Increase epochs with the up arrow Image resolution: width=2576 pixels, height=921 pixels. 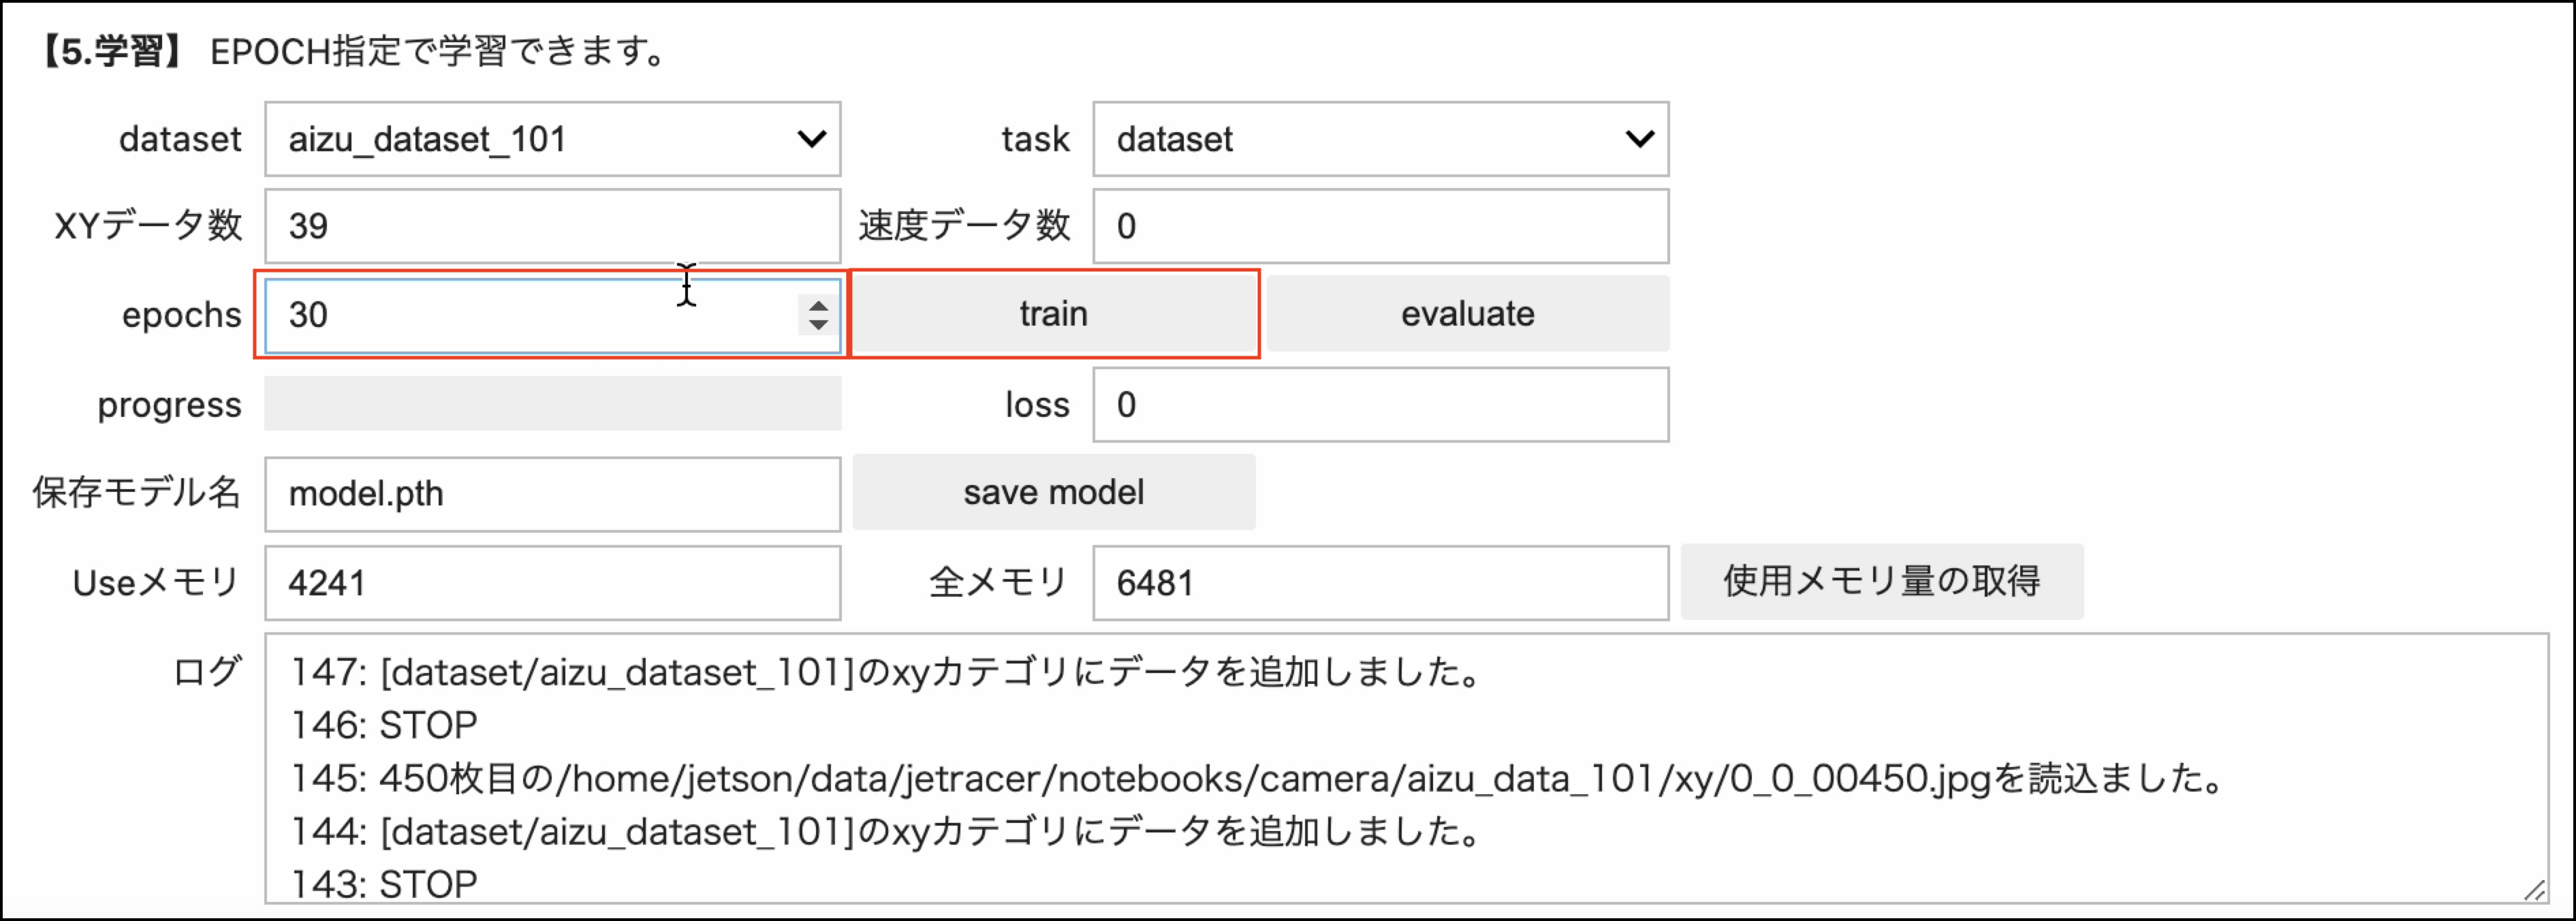[818, 306]
